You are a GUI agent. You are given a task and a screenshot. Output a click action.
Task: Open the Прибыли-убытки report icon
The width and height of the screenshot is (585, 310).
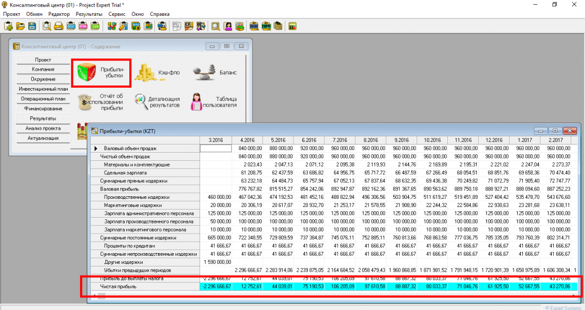(x=87, y=73)
